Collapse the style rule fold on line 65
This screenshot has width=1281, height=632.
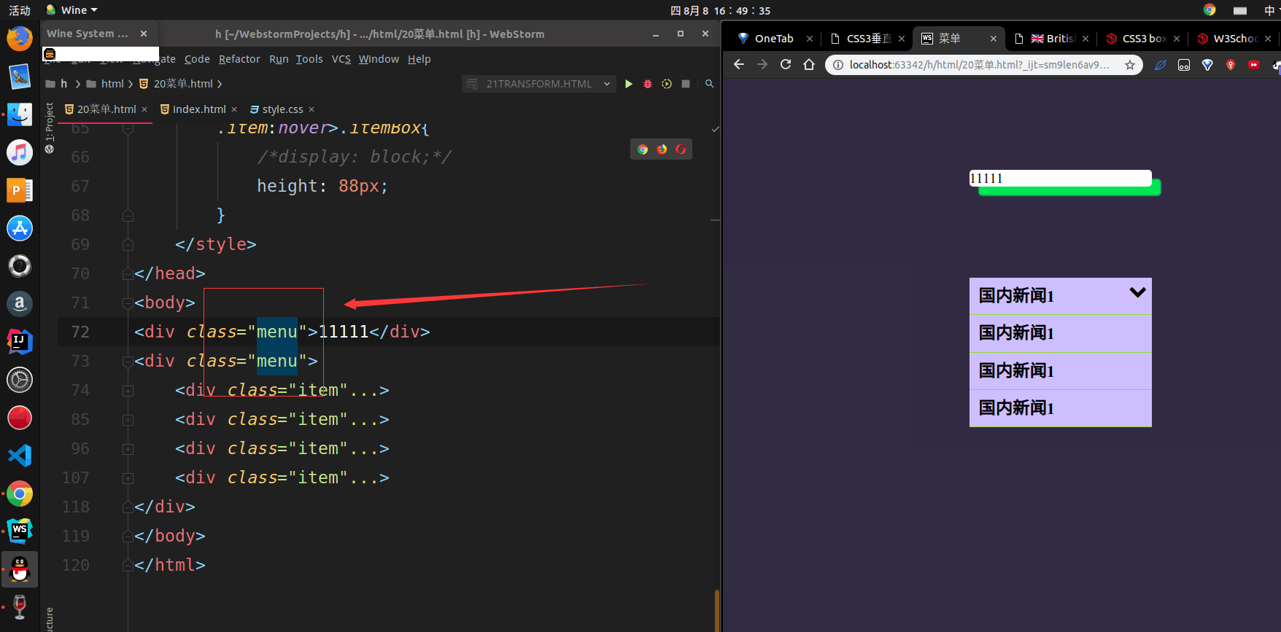point(128,129)
